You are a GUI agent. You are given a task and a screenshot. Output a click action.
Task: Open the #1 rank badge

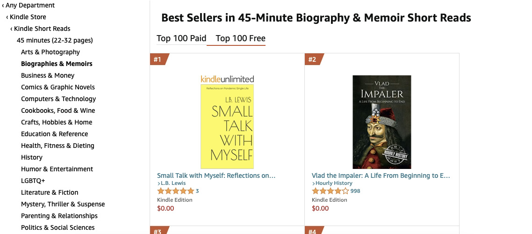tap(159, 59)
